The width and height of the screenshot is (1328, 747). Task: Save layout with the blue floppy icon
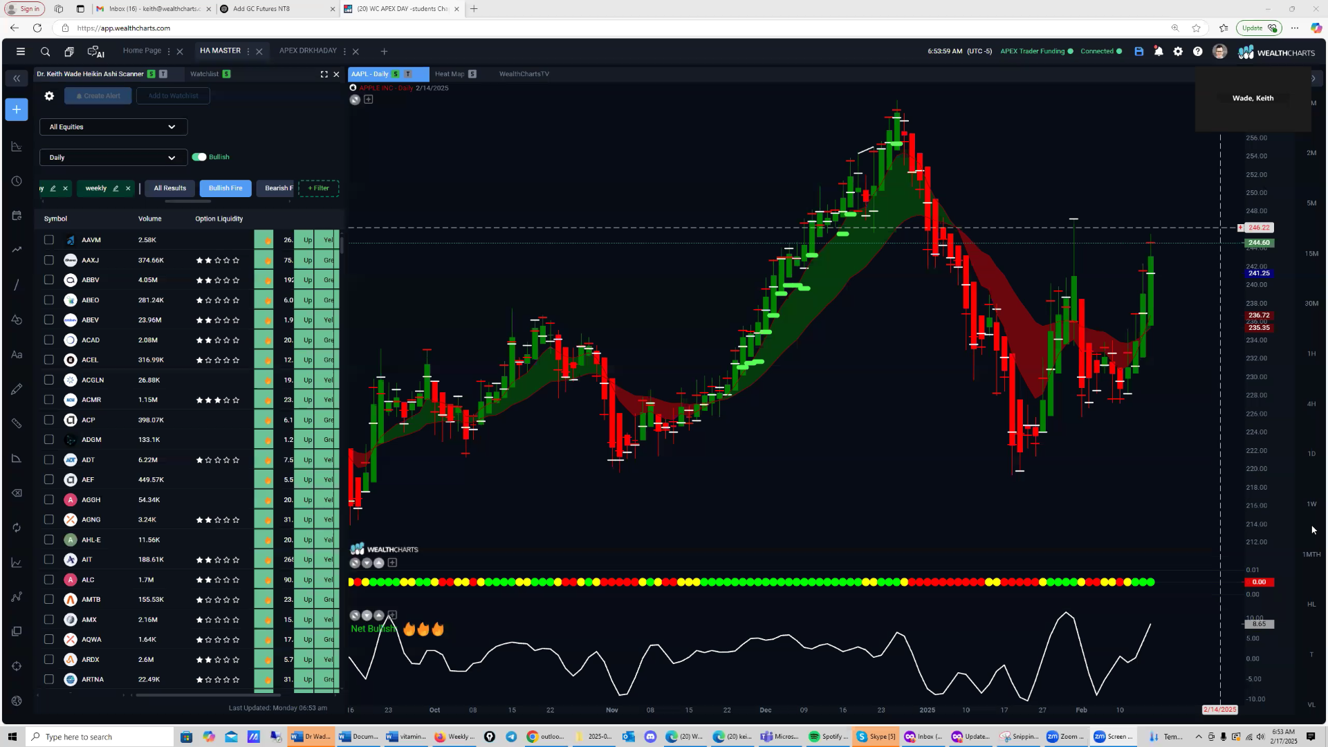[x=1139, y=51]
